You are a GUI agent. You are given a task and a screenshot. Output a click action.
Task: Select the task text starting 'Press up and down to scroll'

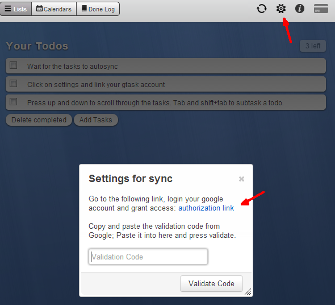[156, 103]
